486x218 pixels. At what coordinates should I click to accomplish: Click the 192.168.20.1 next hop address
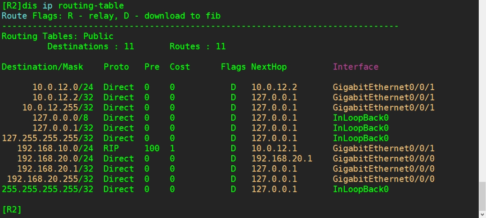[282, 159]
